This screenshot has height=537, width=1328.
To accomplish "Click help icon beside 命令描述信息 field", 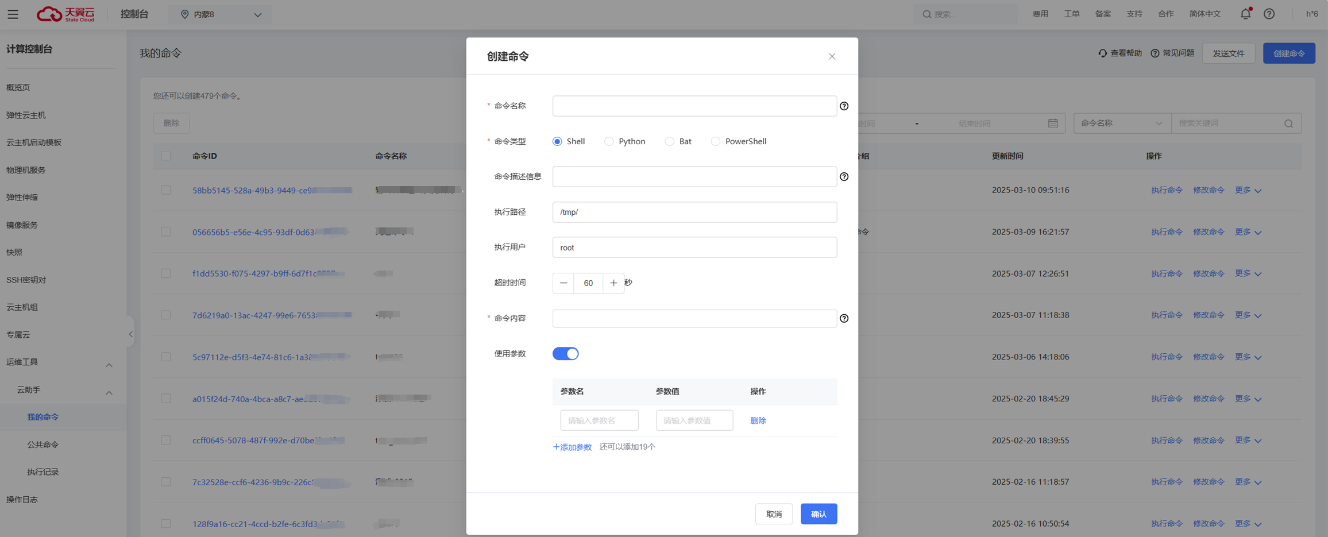I will [844, 176].
